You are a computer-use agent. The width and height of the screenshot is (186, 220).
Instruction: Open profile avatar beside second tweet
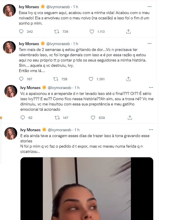(x=9, y=47)
